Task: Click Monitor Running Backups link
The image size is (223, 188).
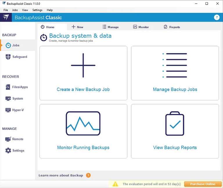Action: coord(83,147)
